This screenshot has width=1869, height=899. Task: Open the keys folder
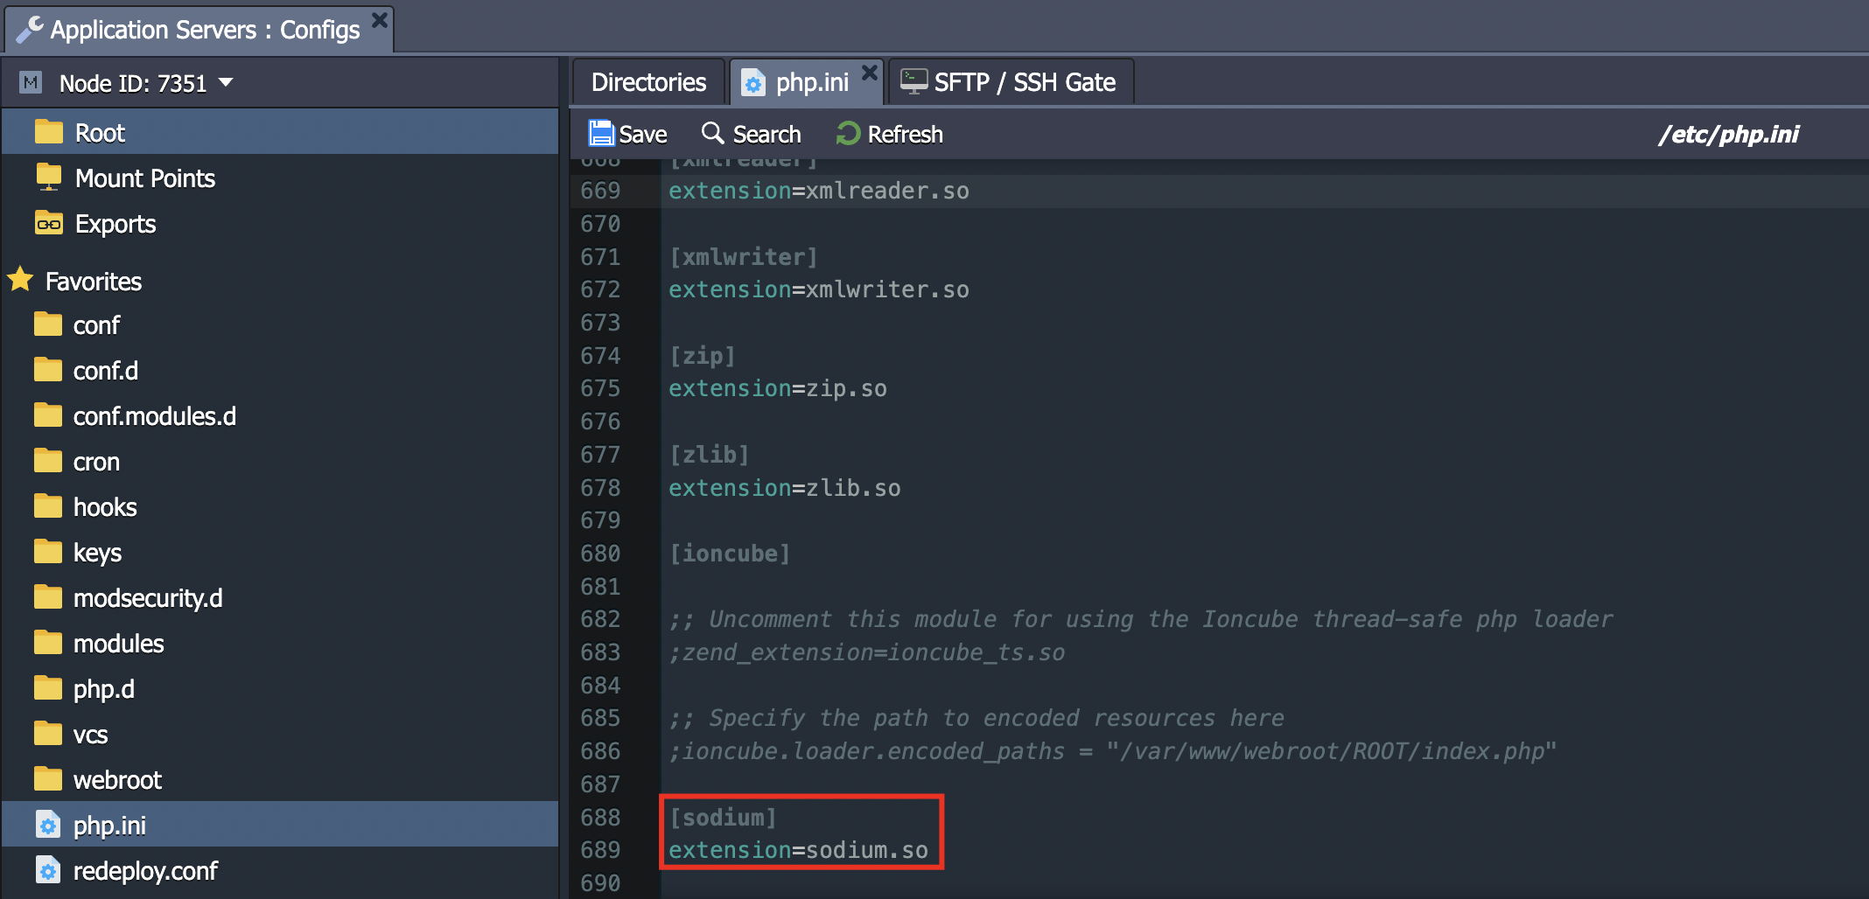click(97, 553)
